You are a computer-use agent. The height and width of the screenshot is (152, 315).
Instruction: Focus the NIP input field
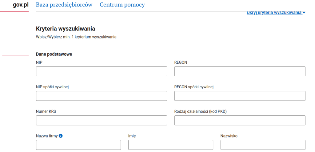[x=101, y=71]
